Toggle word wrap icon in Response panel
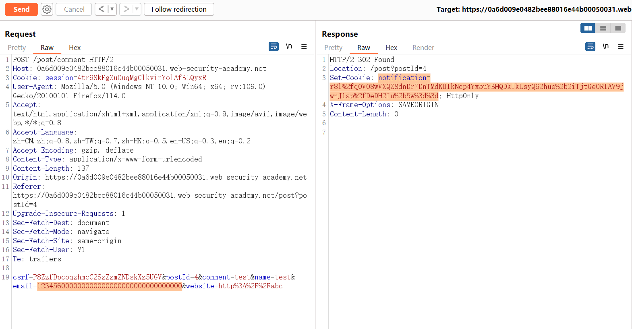This screenshot has height=329, width=632. click(590, 47)
